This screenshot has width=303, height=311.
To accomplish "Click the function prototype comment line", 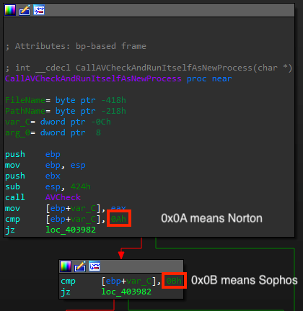I will [149, 68].
